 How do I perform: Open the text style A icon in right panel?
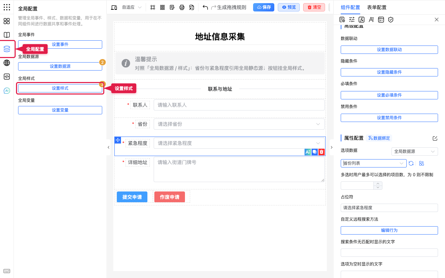coord(371,19)
